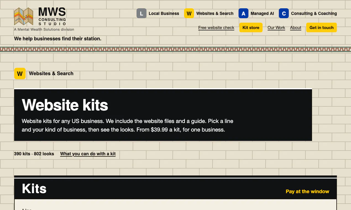Viewport: 351px width, 210px height.
Task: Click the Get in touch button
Action: (321, 27)
